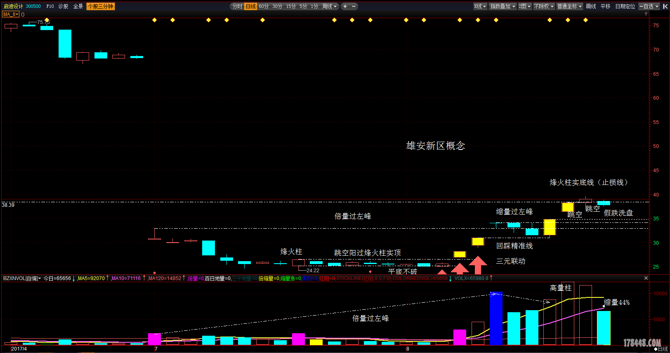670x353 pixels.
Task: Zoom out the chart with minus button
Action: point(354,6)
